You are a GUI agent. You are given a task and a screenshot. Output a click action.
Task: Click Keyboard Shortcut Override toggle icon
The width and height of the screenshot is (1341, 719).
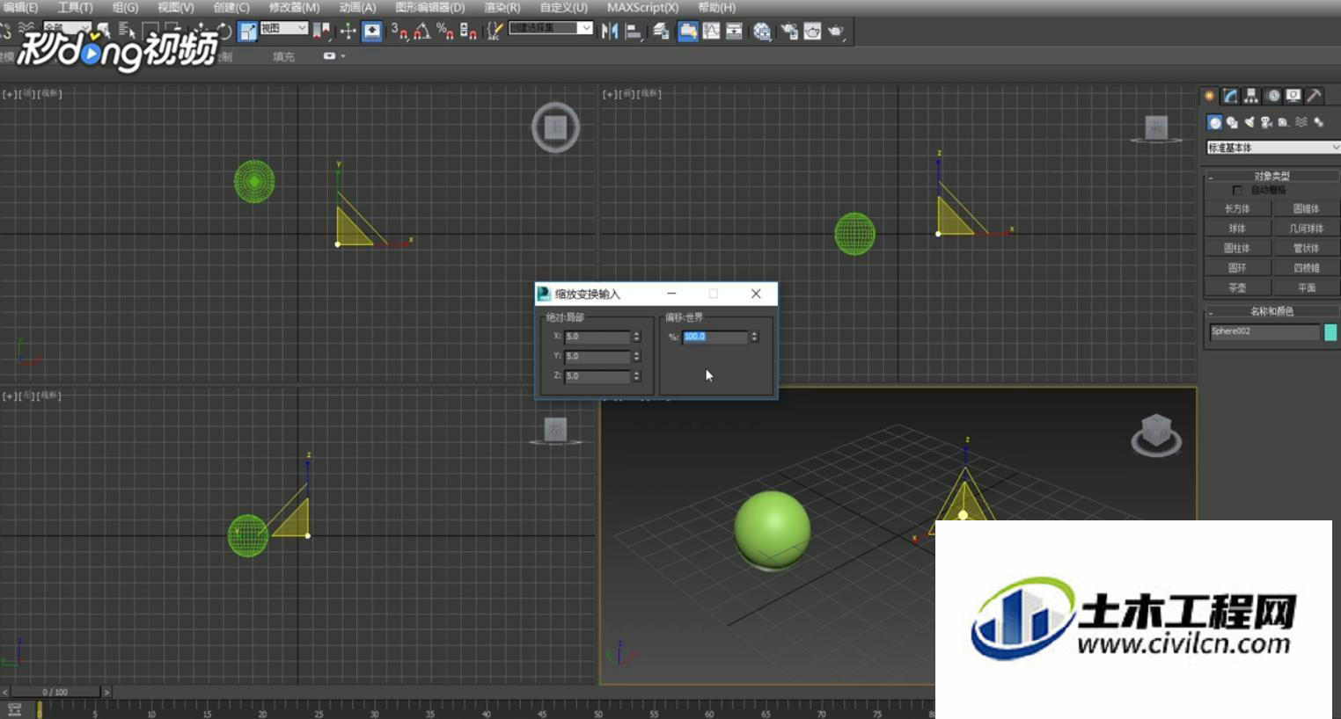click(372, 32)
